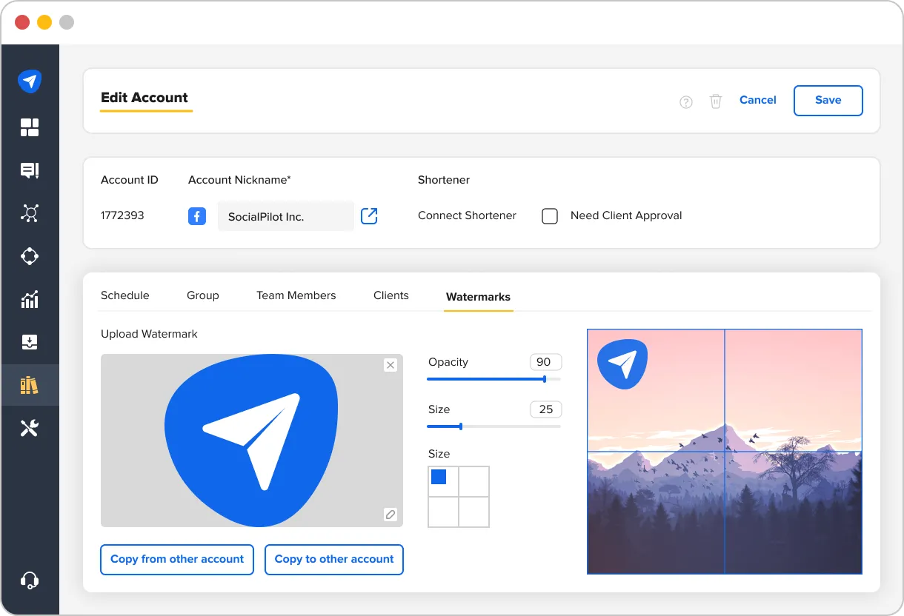Open the wrench tools settings icon
904x616 pixels.
tap(30, 428)
